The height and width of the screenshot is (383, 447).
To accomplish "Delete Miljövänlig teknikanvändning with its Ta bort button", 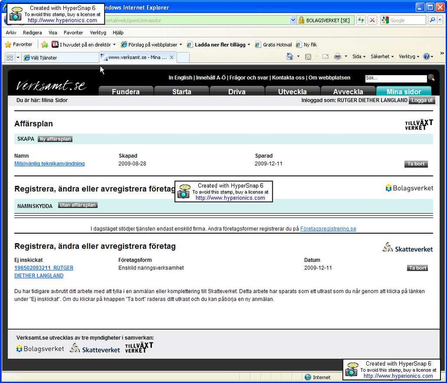I will tap(416, 164).
